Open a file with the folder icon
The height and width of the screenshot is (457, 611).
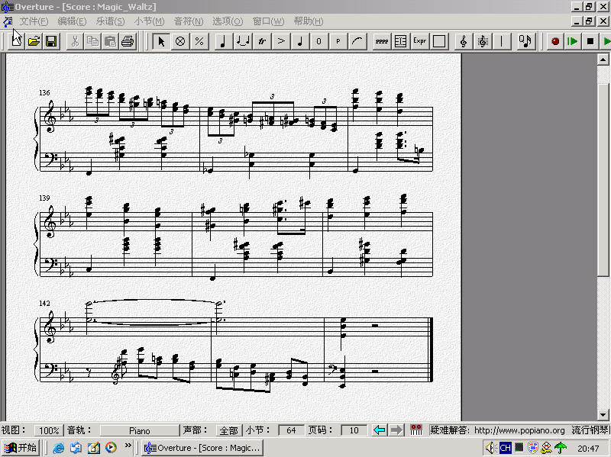pyautogui.click(x=34, y=41)
